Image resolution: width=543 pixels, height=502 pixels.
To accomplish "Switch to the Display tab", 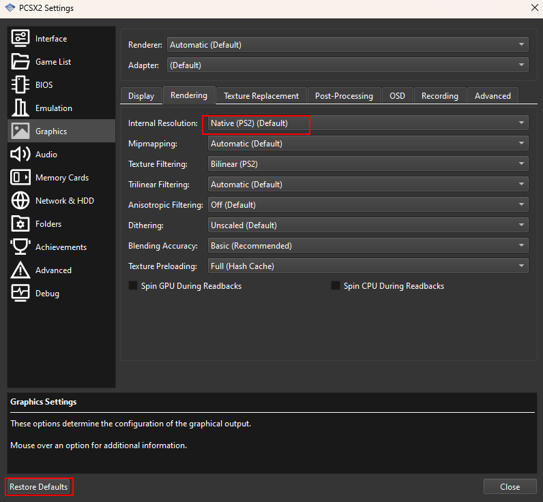I will coord(141,96).
